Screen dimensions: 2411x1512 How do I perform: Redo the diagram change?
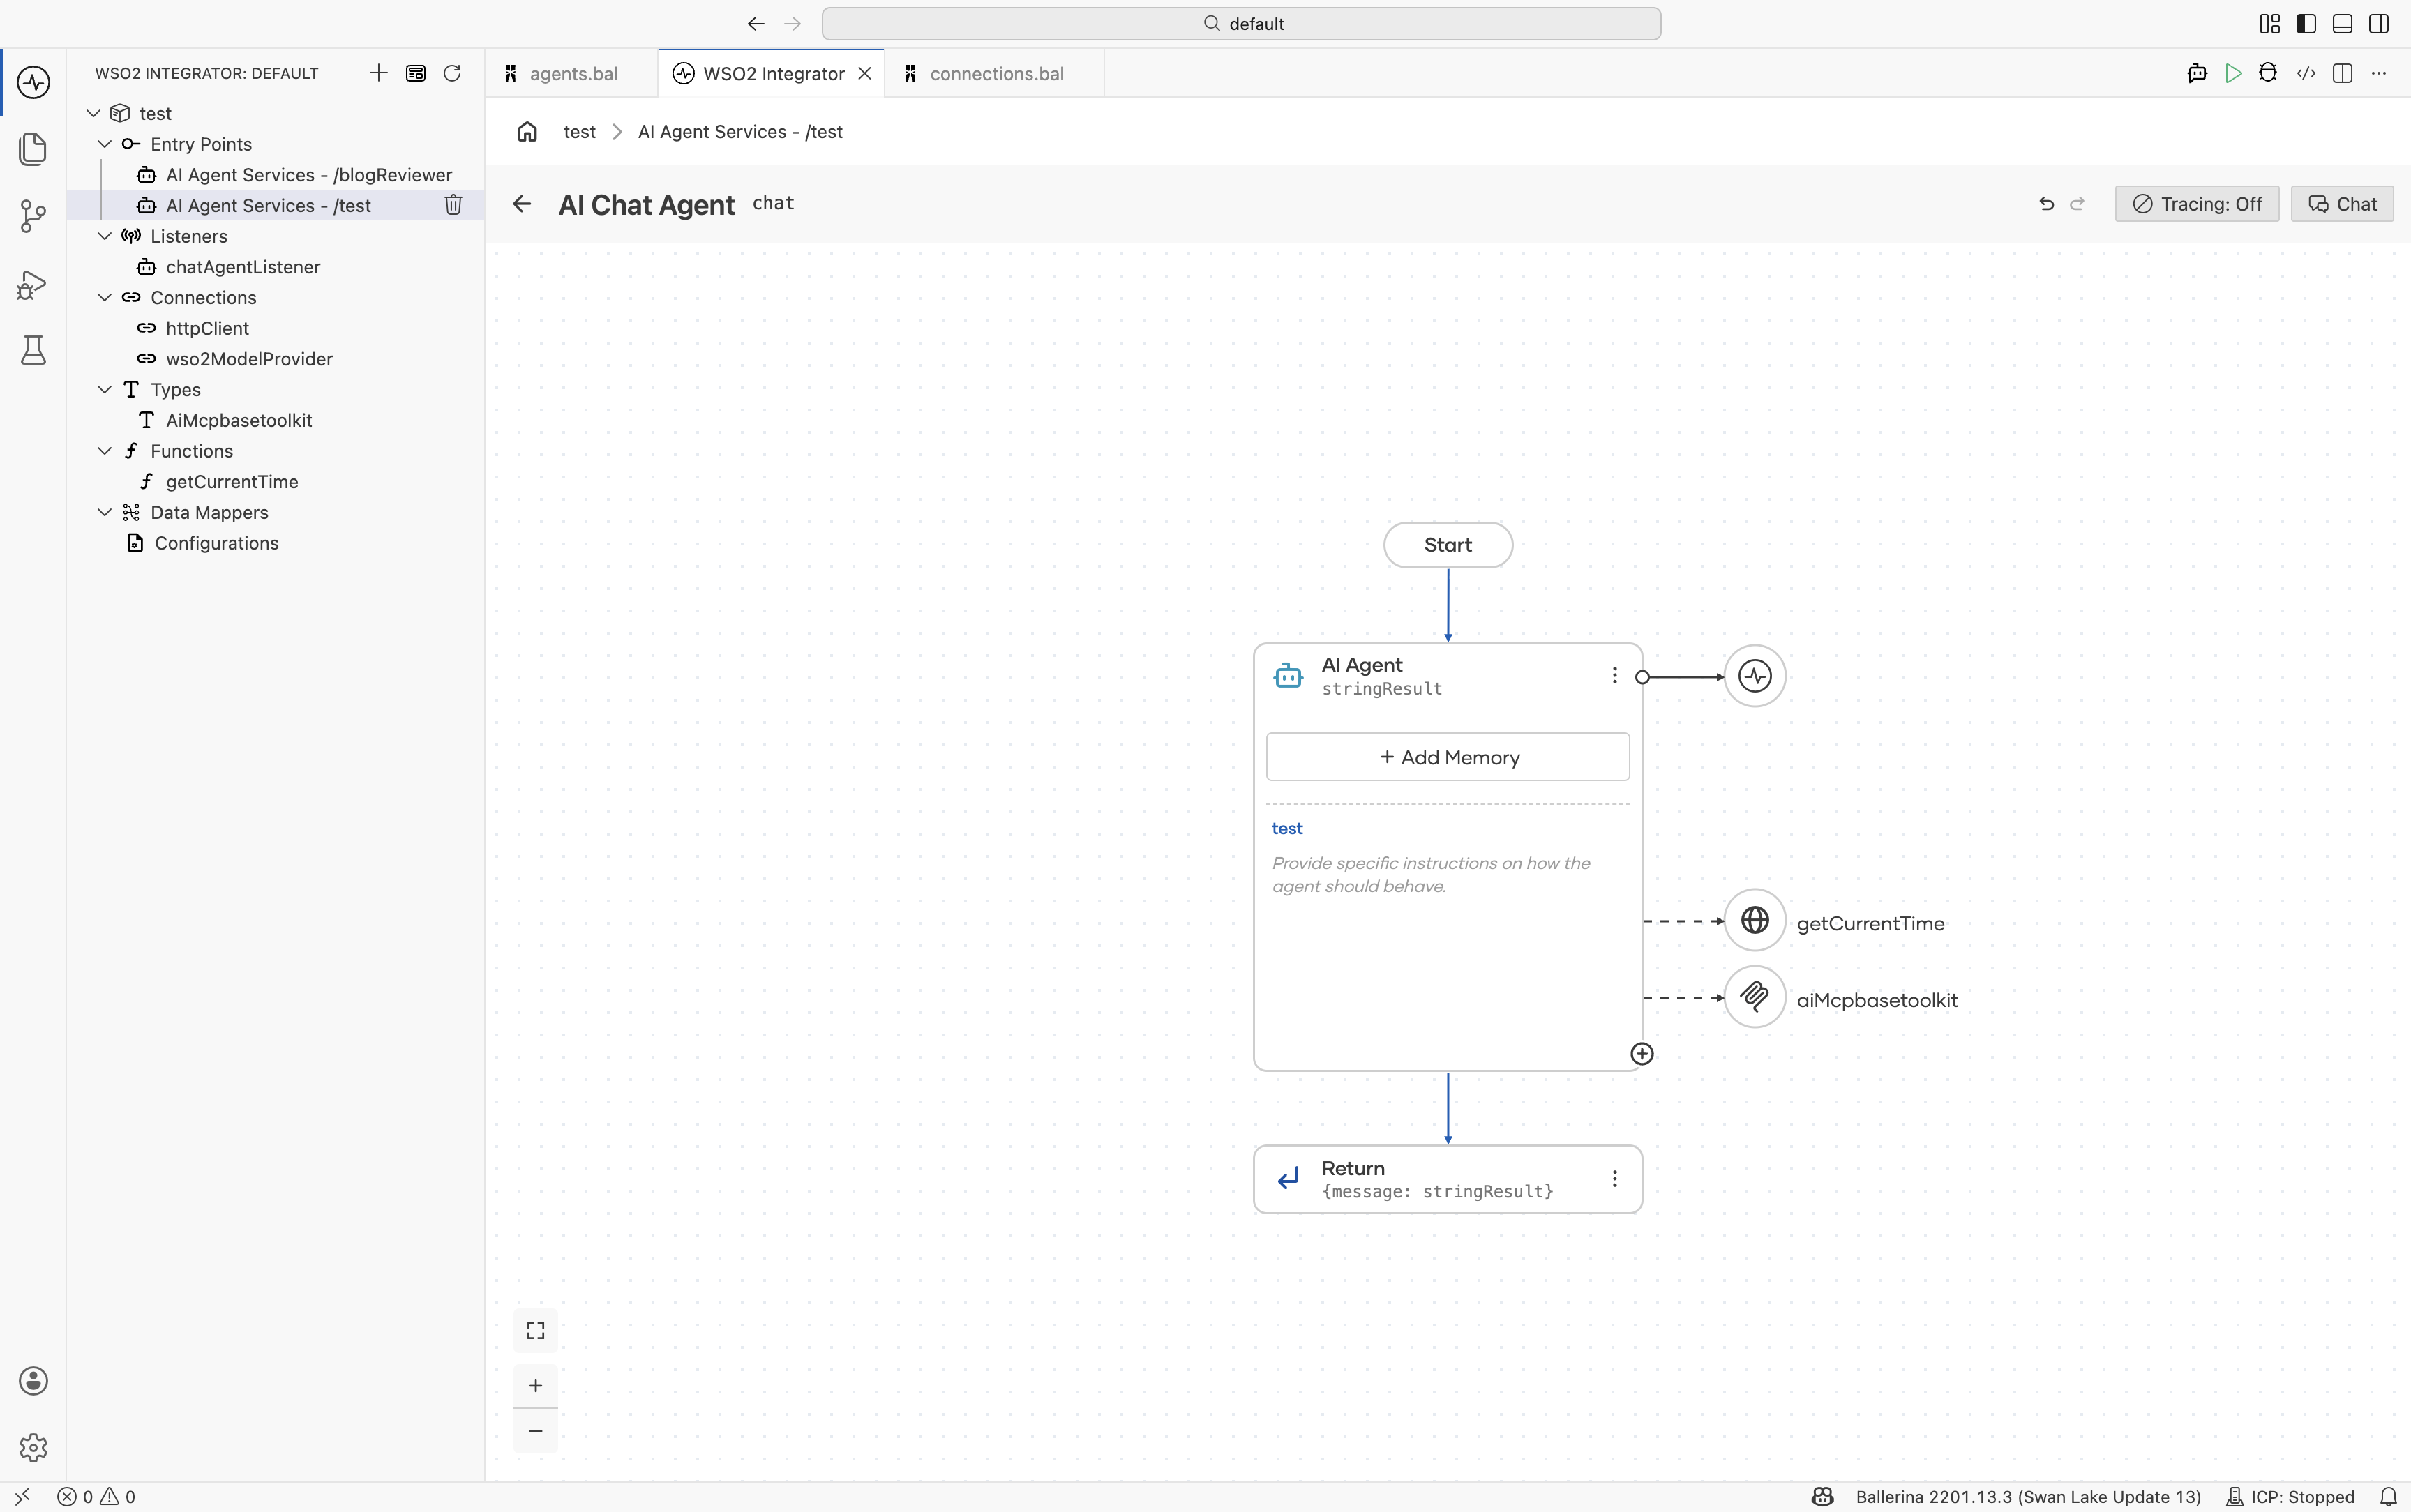tap(2077, 204)
